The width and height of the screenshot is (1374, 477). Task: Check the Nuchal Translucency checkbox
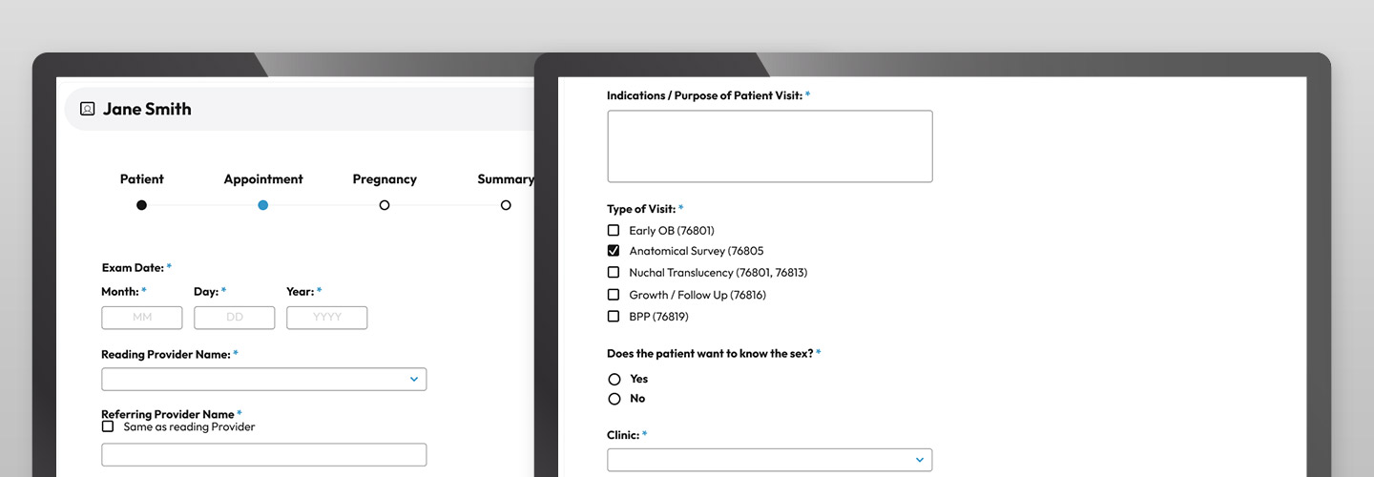(x=614, y=273)
